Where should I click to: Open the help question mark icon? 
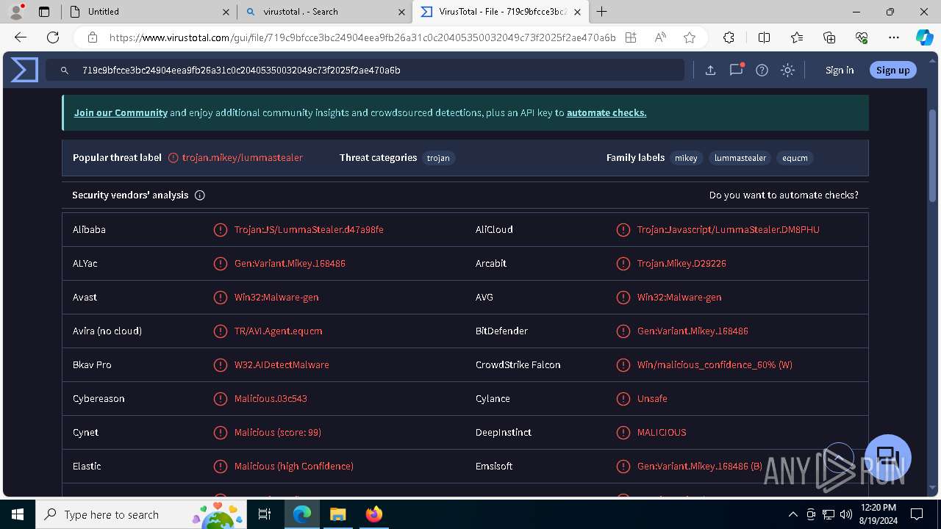point(762,70)
